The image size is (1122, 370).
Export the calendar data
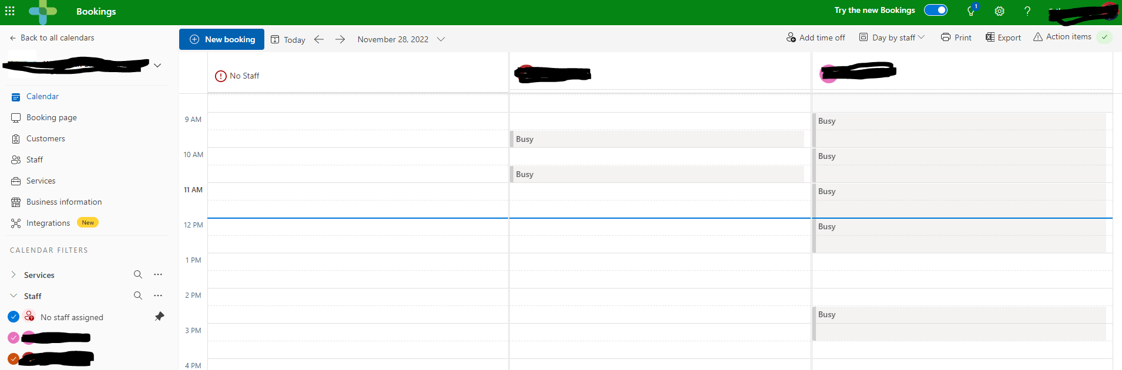[1003, 38]
